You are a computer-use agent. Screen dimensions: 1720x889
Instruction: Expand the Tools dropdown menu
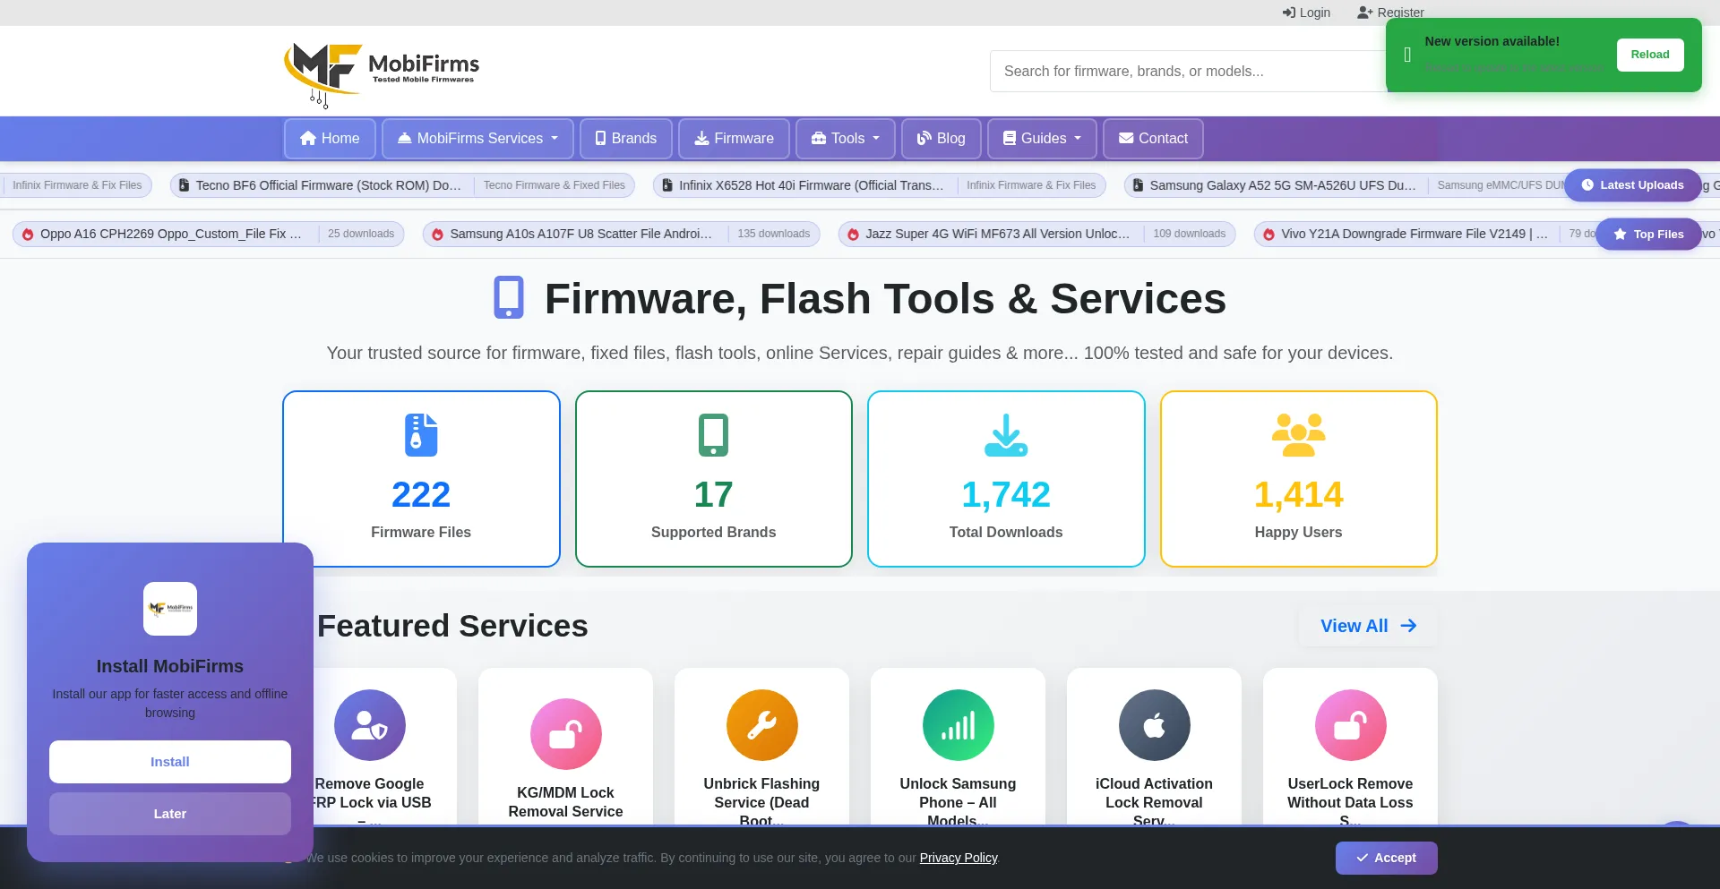click(845, 139)
